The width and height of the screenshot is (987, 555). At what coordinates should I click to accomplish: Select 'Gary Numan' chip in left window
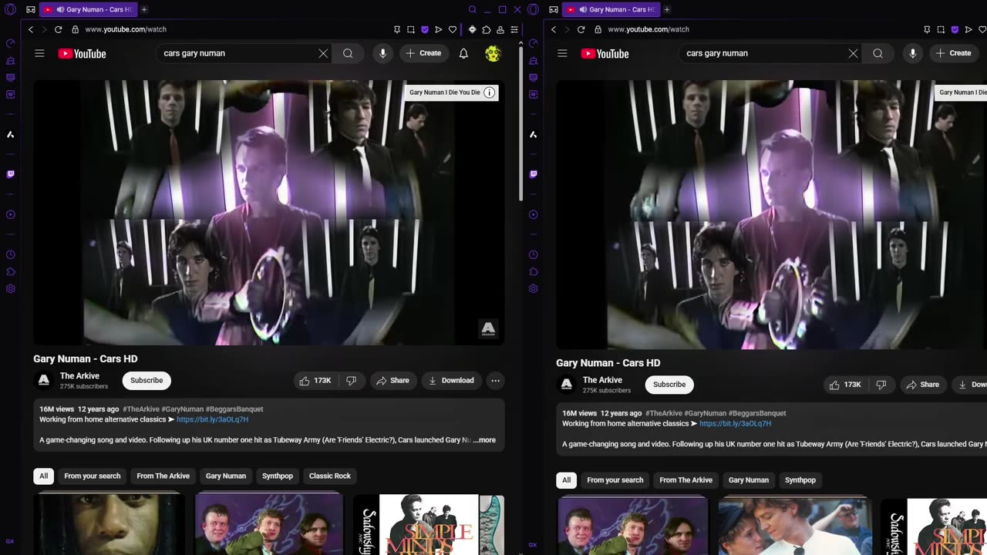pyautogui.click(x=225, y=476)
